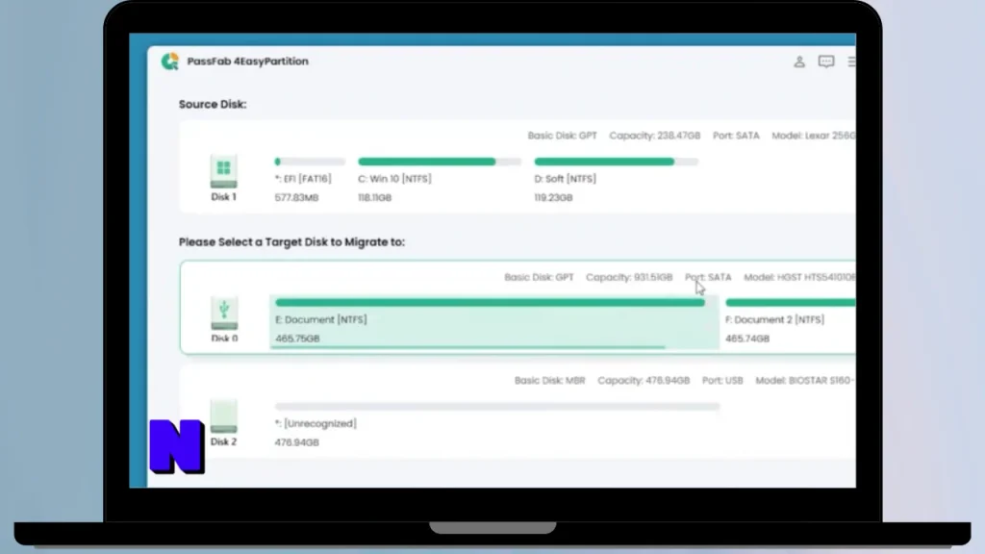The width and height of the screenshot is (985, 554).
Task: Click the Port: USB text
Action: point(722,381)
